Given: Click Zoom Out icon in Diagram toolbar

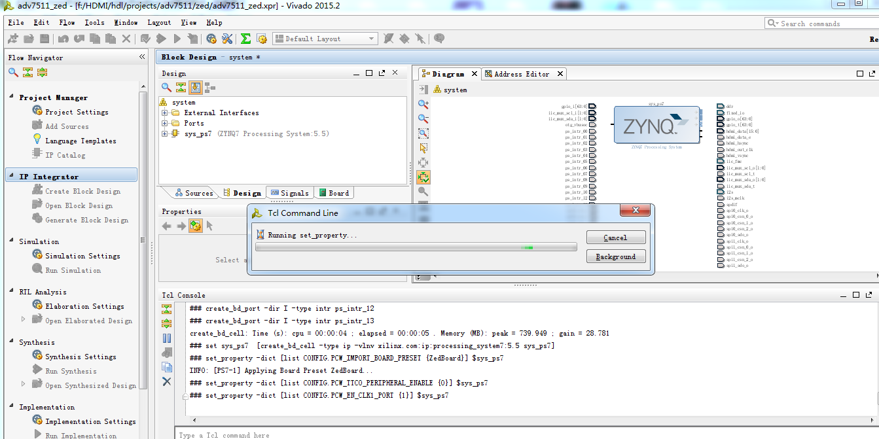Looking at the screenshot, I should 423,118.
